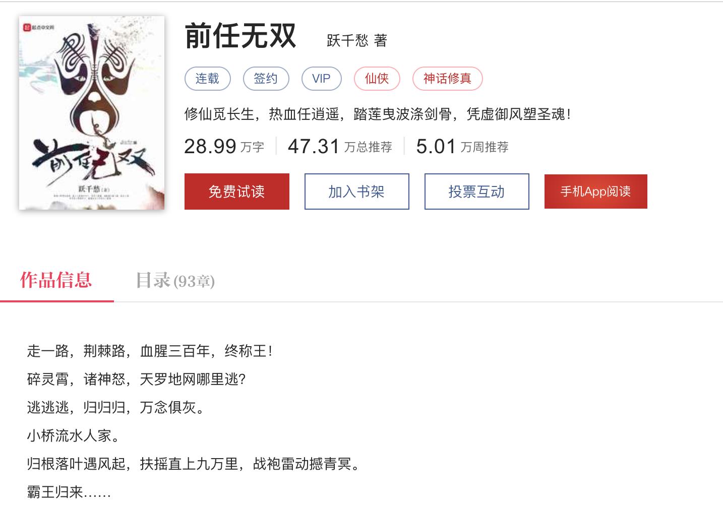Open the 神话修真 subcategory tag
723x508 pixels.
coord(448,79)
